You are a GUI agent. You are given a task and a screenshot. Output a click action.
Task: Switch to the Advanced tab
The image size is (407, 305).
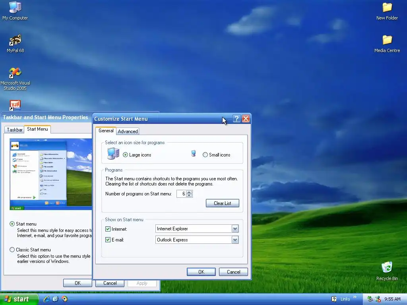point(128,131)
